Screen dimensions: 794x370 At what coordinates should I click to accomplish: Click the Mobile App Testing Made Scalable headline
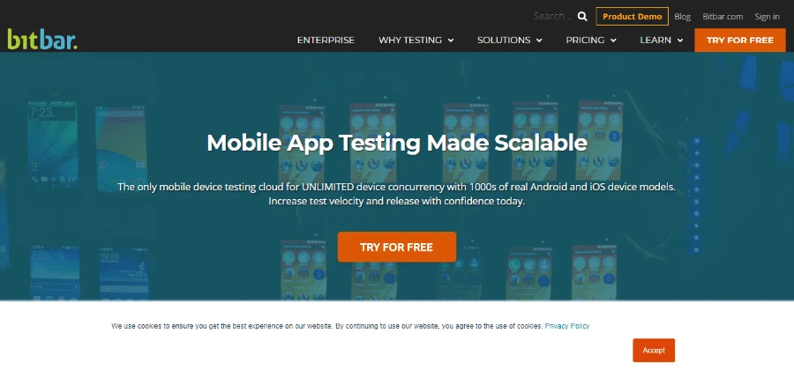[x=396, y=143]
